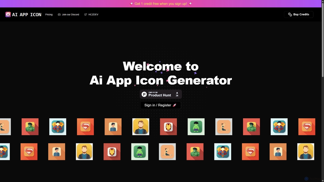
Task: Select top-row yoga icon beside green Hulk
Action: tap(224, 127)
